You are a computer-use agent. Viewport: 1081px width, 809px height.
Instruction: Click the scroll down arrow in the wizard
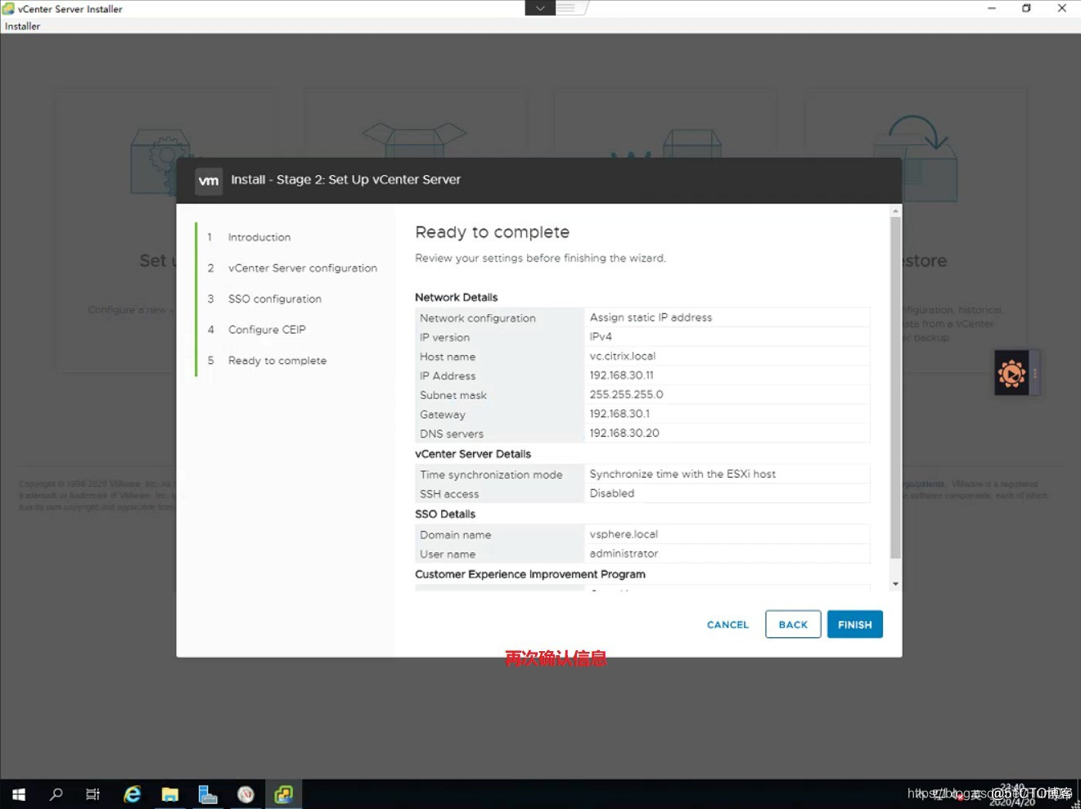tap(895, 584)
